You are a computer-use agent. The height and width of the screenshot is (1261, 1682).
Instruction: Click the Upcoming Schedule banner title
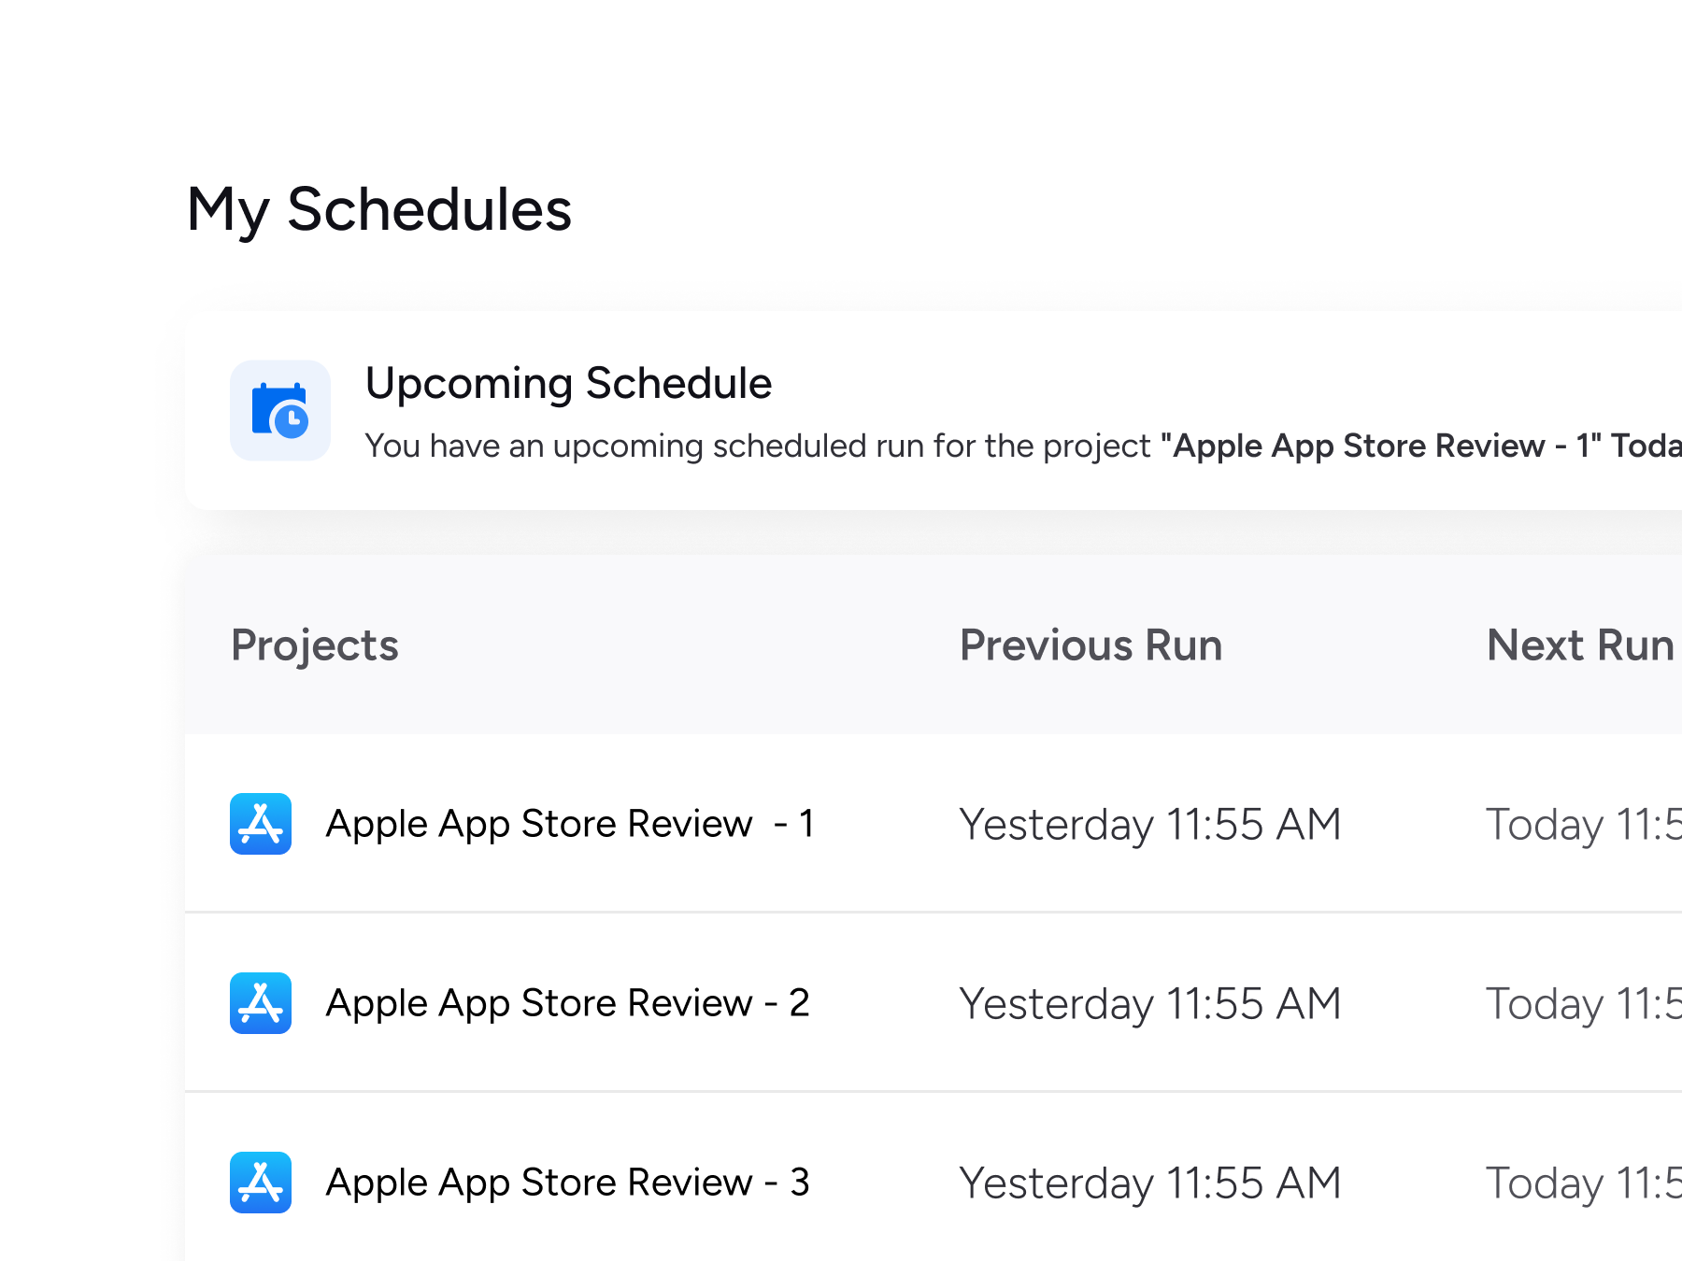point(568,383)
